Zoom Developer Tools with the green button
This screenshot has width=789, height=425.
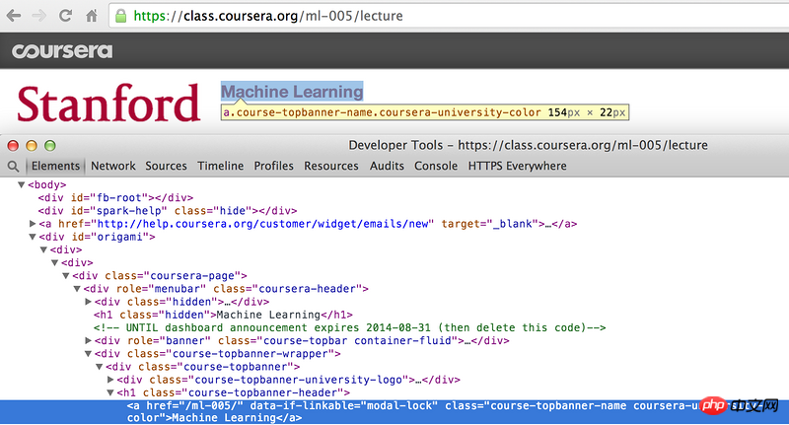click(x=49, y=146)
